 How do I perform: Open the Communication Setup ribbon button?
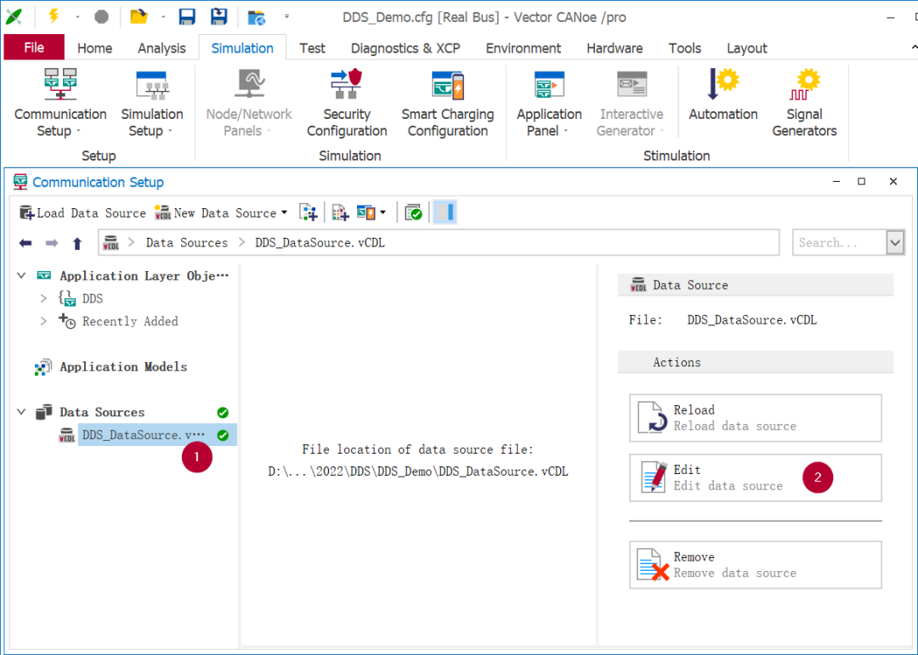60,103
